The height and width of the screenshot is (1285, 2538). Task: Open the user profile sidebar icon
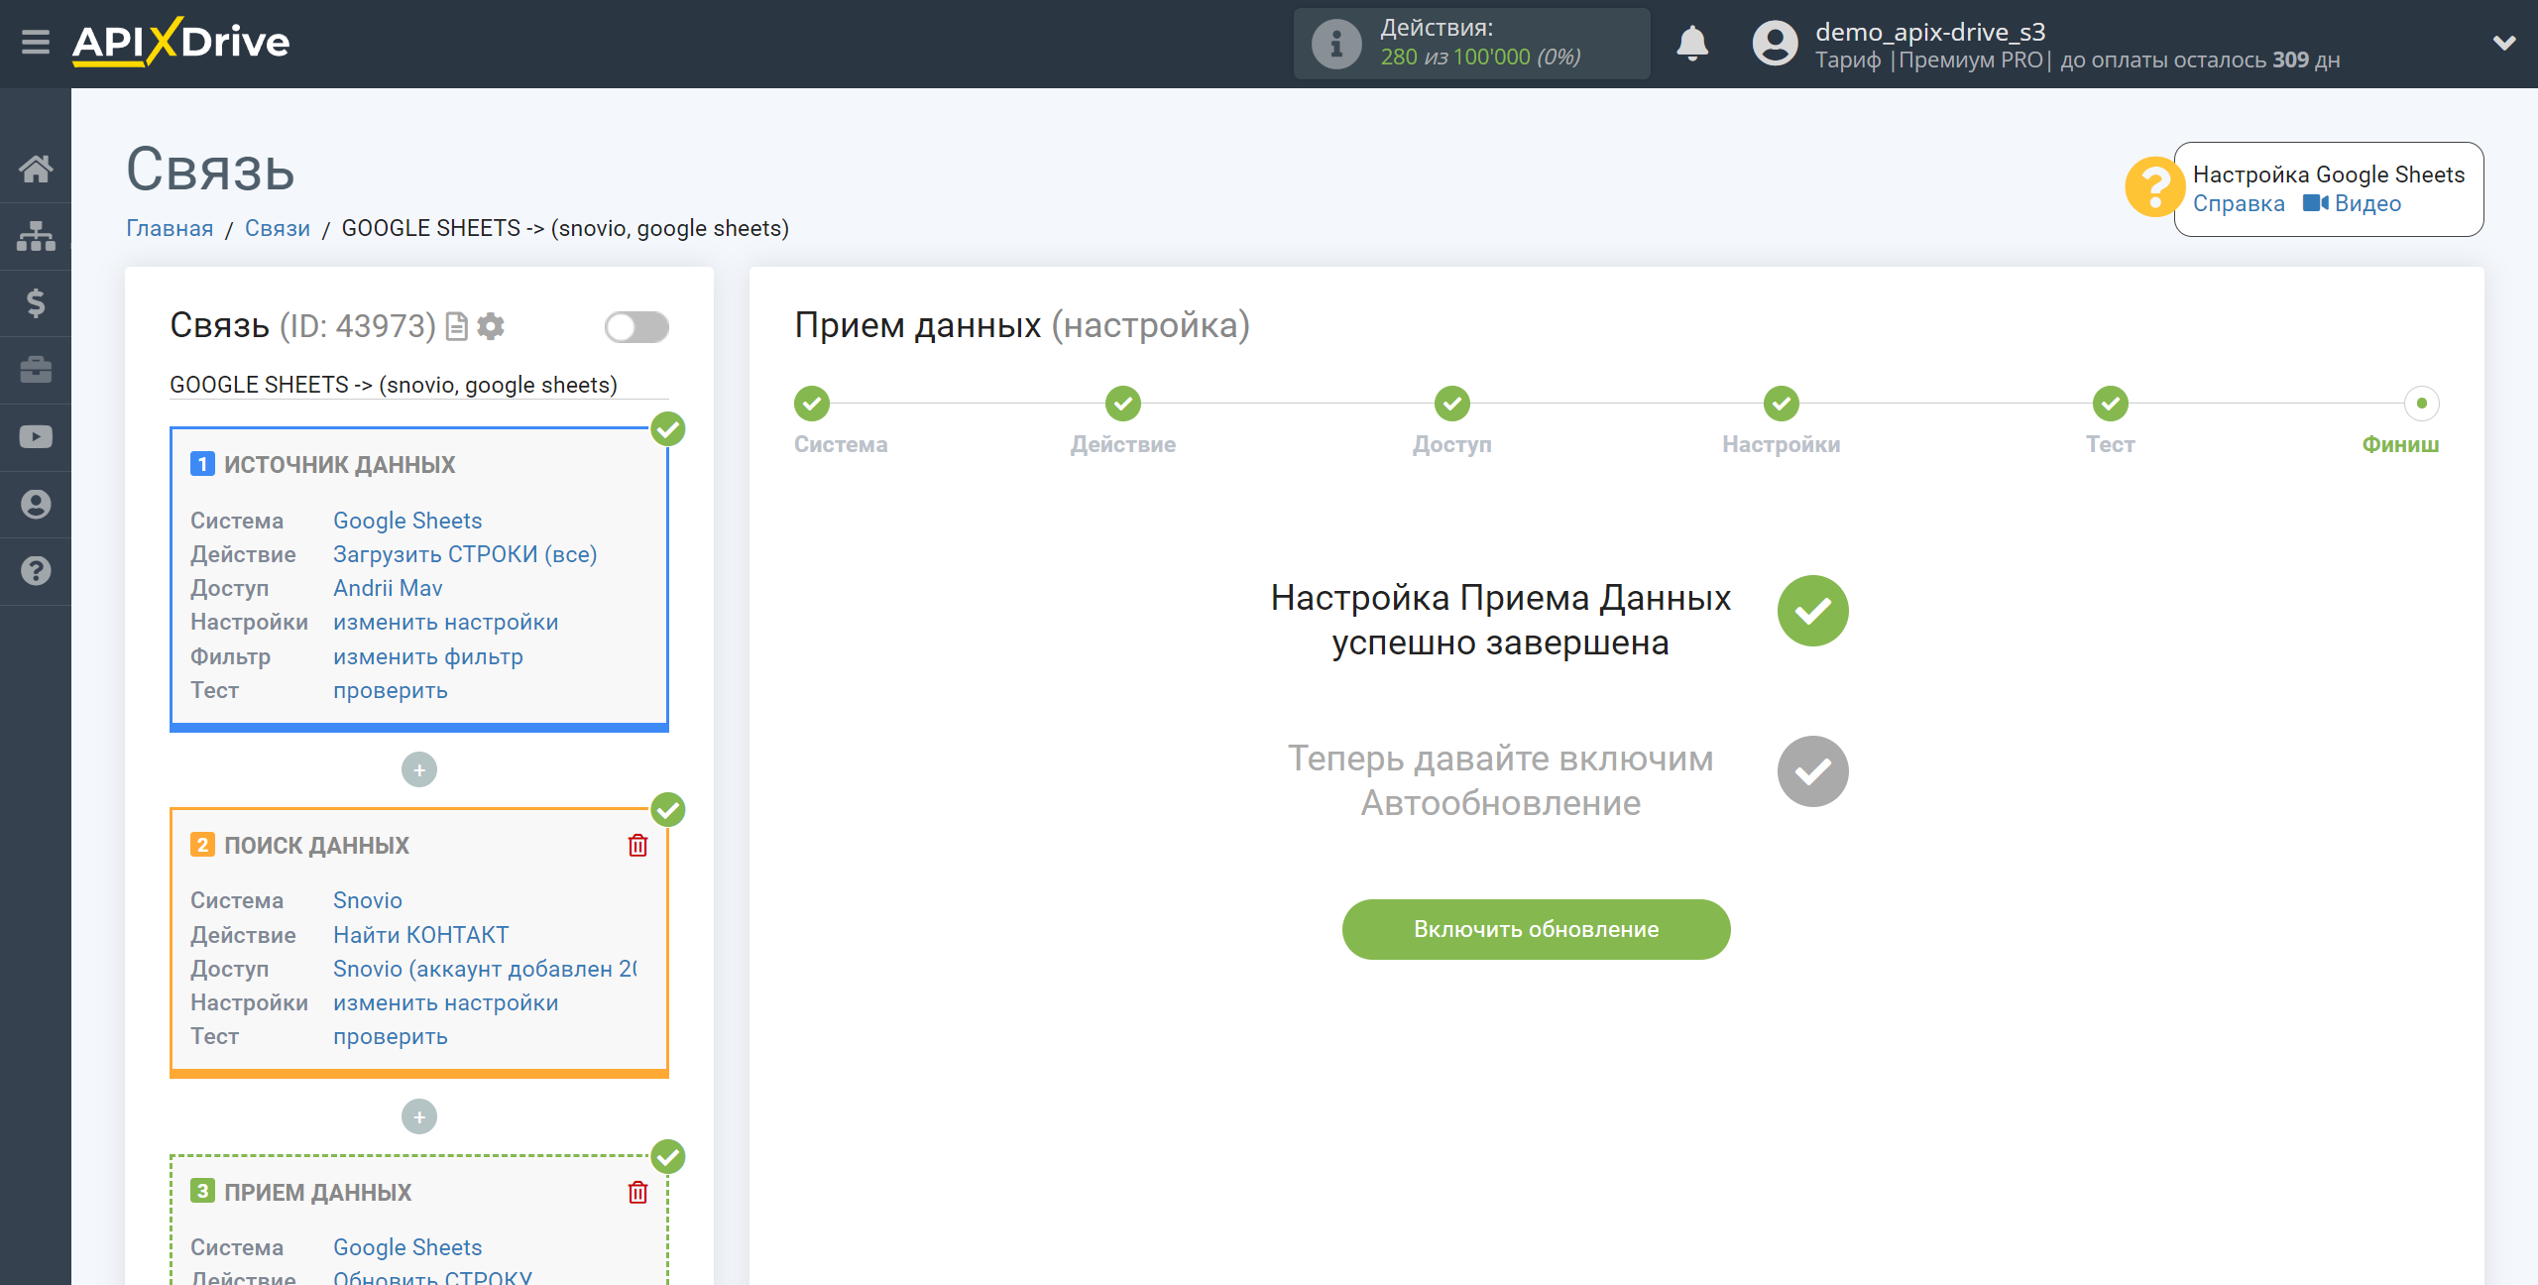pos(36,504)
